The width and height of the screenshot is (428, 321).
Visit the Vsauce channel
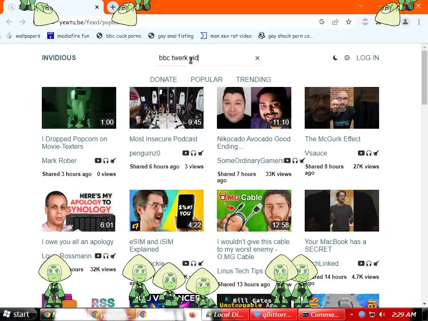(316, 153)
